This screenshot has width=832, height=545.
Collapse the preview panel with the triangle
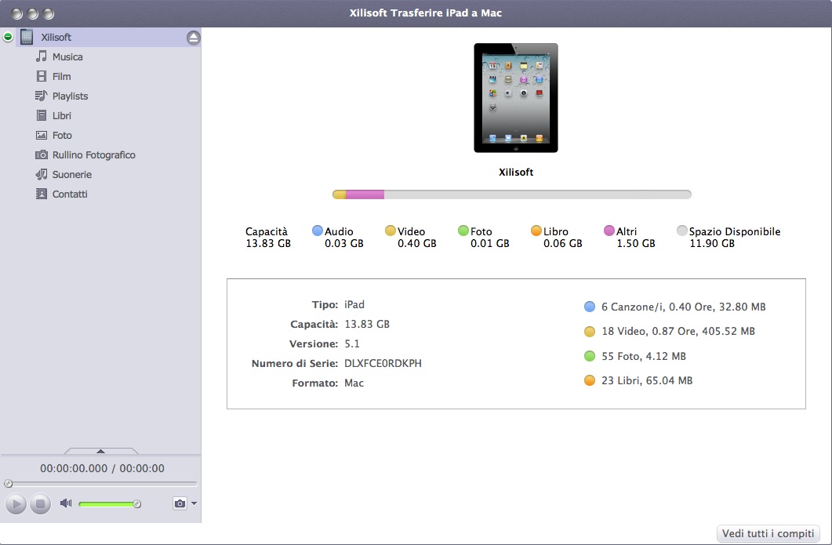[x=100, y=452]
